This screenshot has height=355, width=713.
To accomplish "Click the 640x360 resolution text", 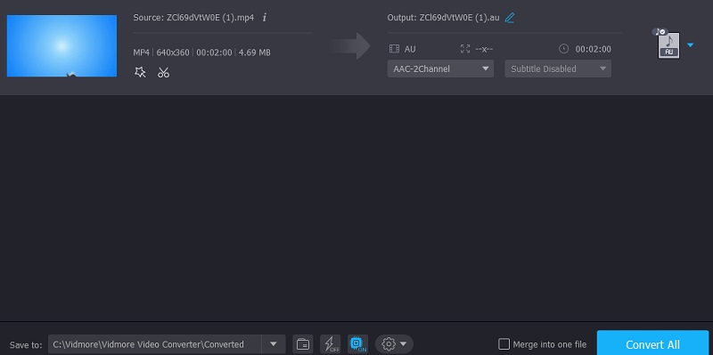I will coord(173,52).
